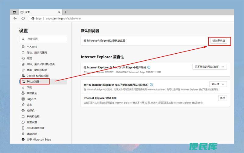Open 系统和性能 laptop icon
This screenshot has height=153, width=244.
click(23, 116)
